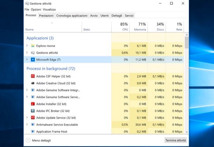Sort by the Disco column header

click(157, 27)
